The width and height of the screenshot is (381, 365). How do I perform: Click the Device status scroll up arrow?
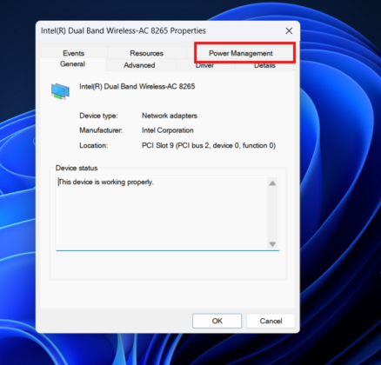272,183
